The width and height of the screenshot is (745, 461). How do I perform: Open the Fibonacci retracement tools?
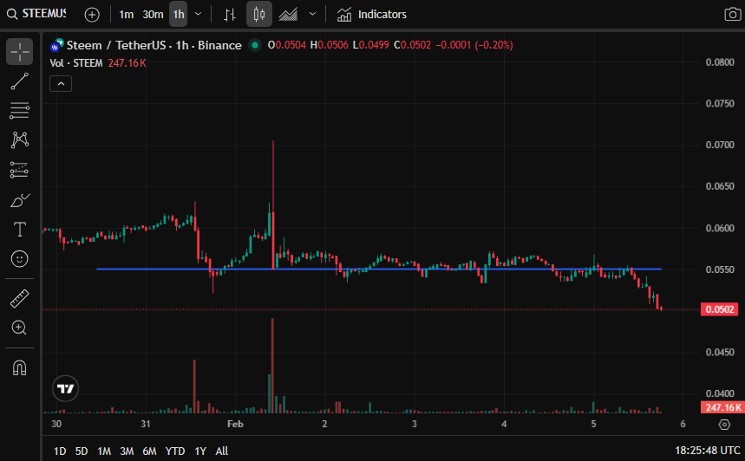click(19, 110)
